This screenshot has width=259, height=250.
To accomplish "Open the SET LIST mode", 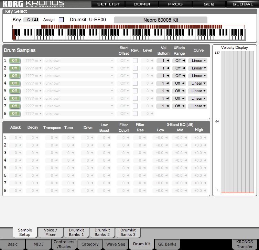I will (x=108, y=4).
